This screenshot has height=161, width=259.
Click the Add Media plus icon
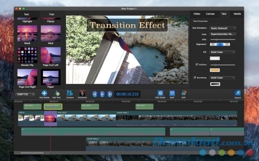point(44,93)
